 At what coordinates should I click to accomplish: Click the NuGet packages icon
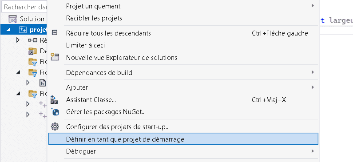pyautogui.click(x=55, y=111)
